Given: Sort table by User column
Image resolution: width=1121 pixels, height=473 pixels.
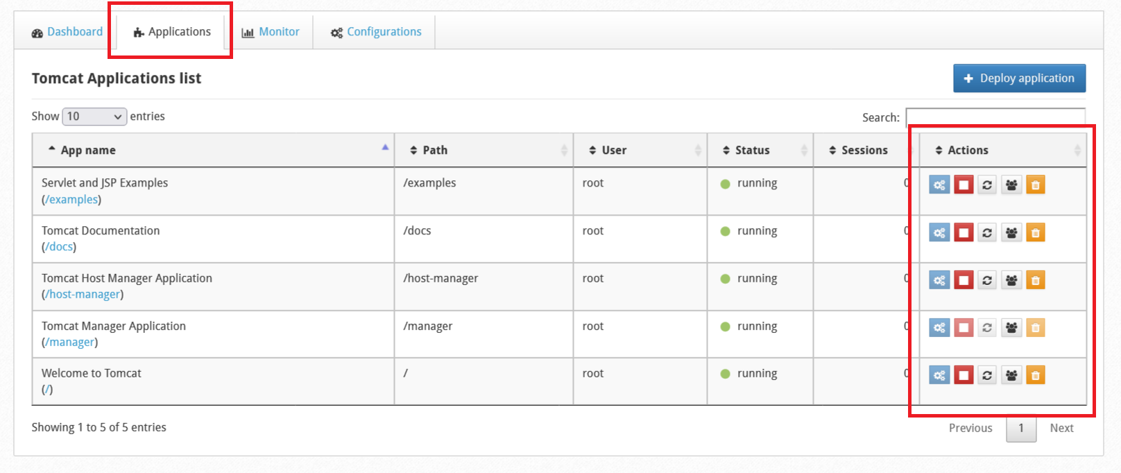Looking at the screenshot, I should (x=640, y=150).
